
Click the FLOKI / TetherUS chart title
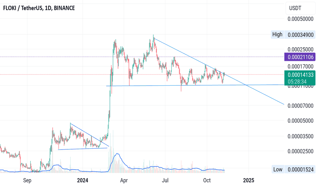tap(39, 8)
